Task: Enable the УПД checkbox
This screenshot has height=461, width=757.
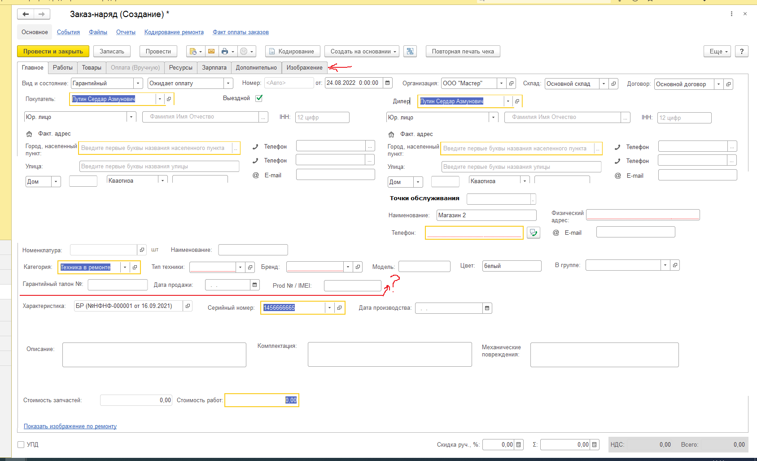Action: [21, 445]
